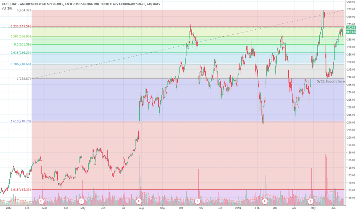Select the Fibonacci 2.618(165.33) level label
The height and width of the screenshot is (210, 356).
pos(21,189)
